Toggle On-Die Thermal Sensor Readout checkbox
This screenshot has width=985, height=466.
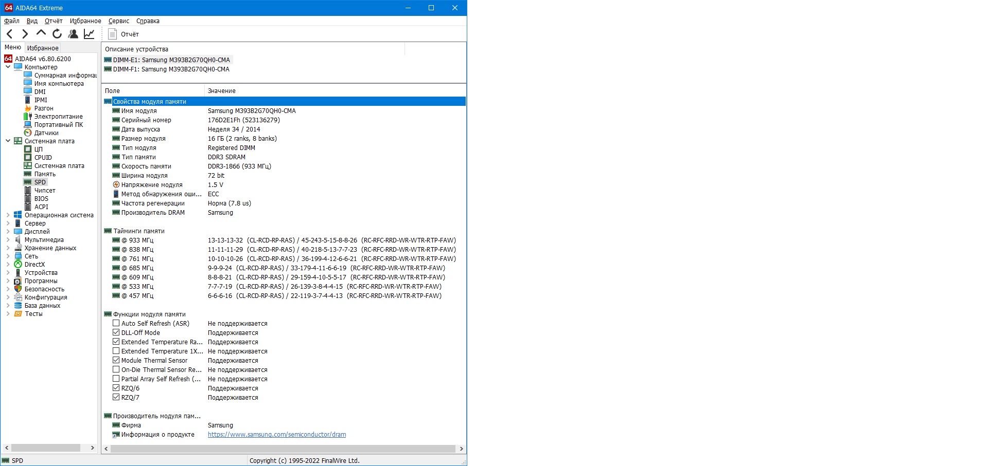click(116, 369)
